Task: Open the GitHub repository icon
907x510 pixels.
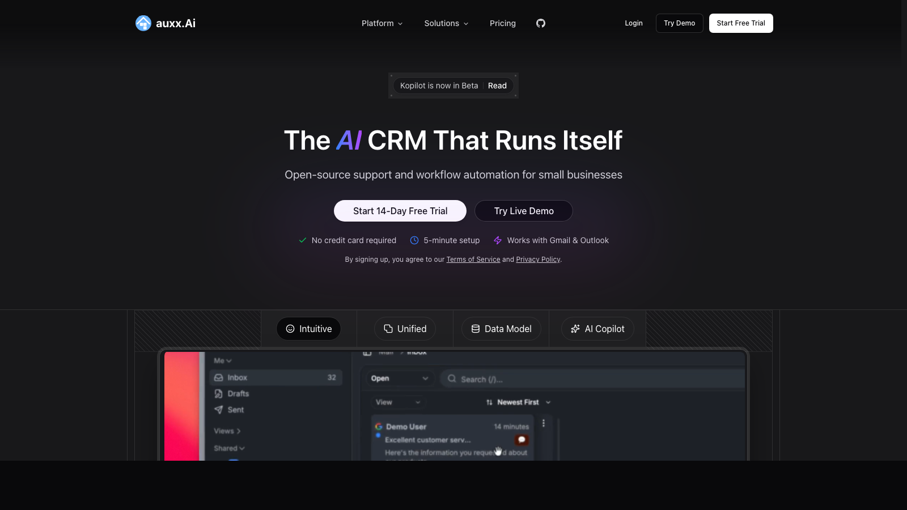Action: (541, 23)
